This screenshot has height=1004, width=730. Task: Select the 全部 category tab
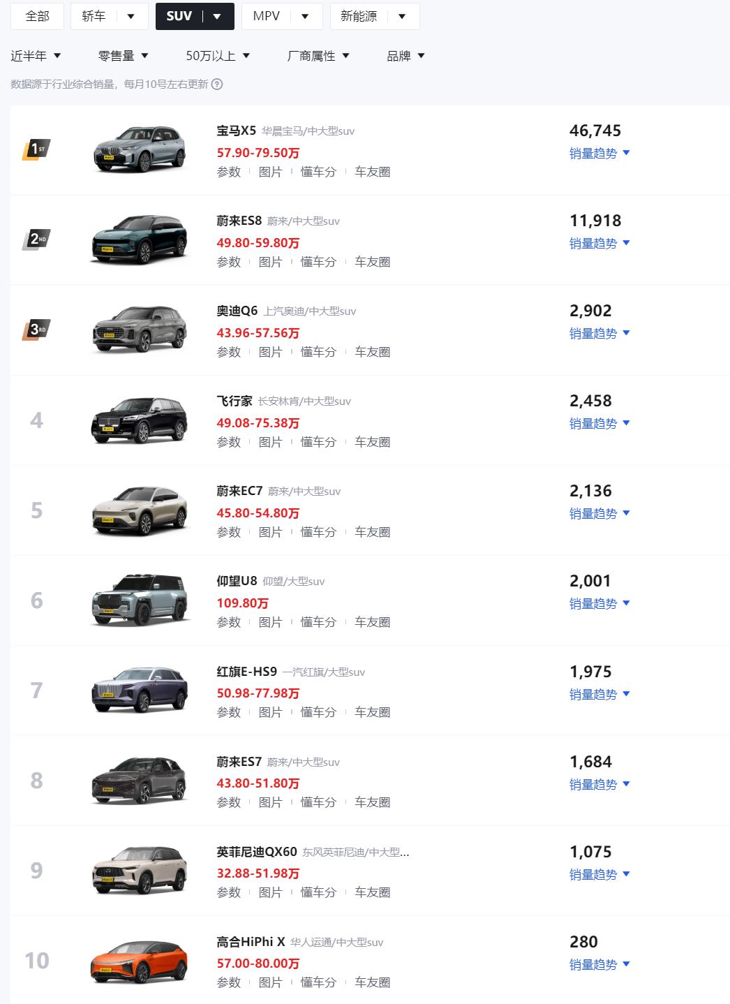coord(37,16)
